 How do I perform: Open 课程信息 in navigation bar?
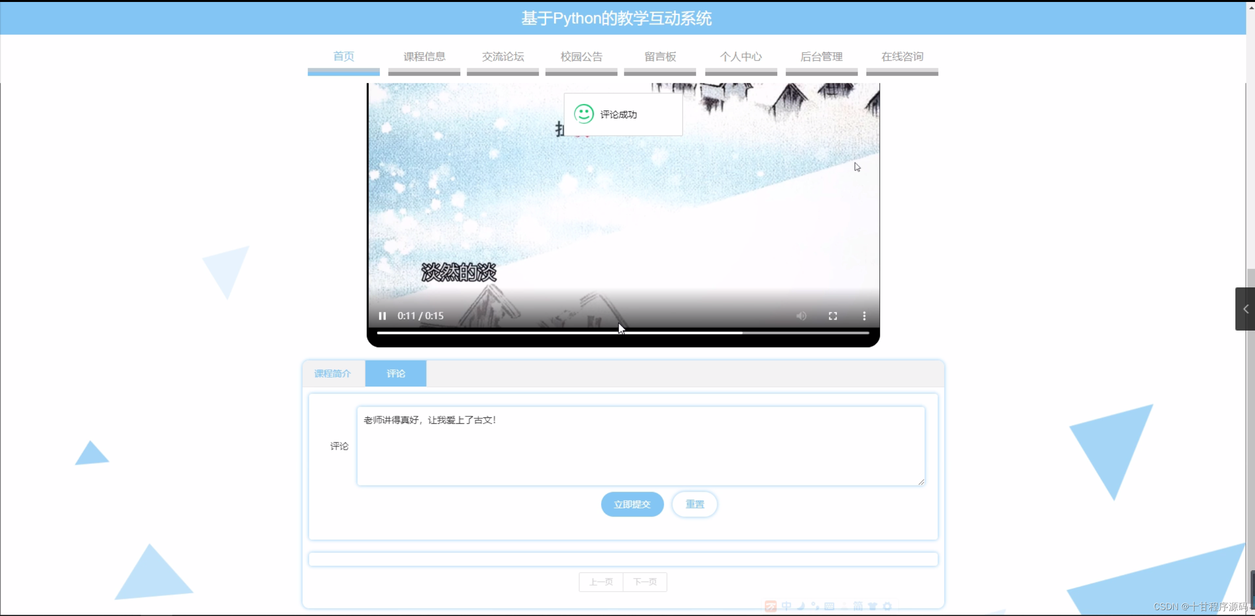[x=424, y=57]
